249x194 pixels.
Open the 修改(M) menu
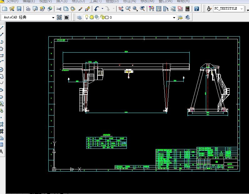click(x=147, y=1)
